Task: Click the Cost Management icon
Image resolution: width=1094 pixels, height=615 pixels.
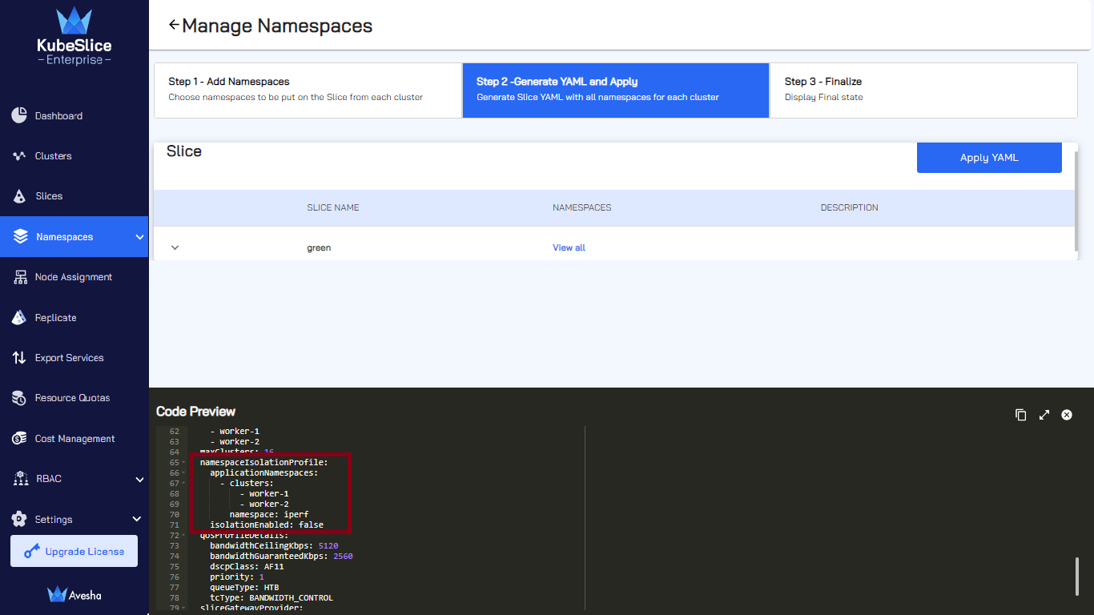Action: [19, 439]
